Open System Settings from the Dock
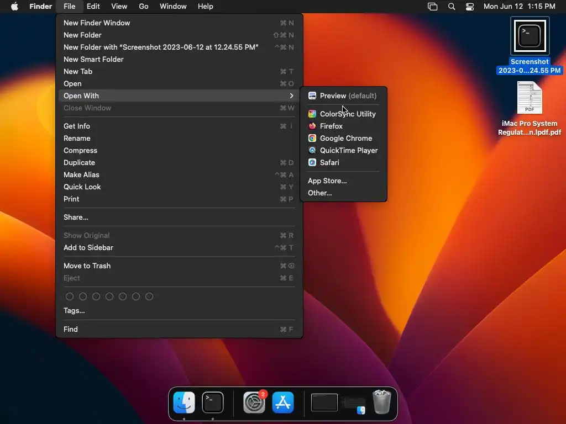The width and height of the screenshot is (566, 424). 254,402
